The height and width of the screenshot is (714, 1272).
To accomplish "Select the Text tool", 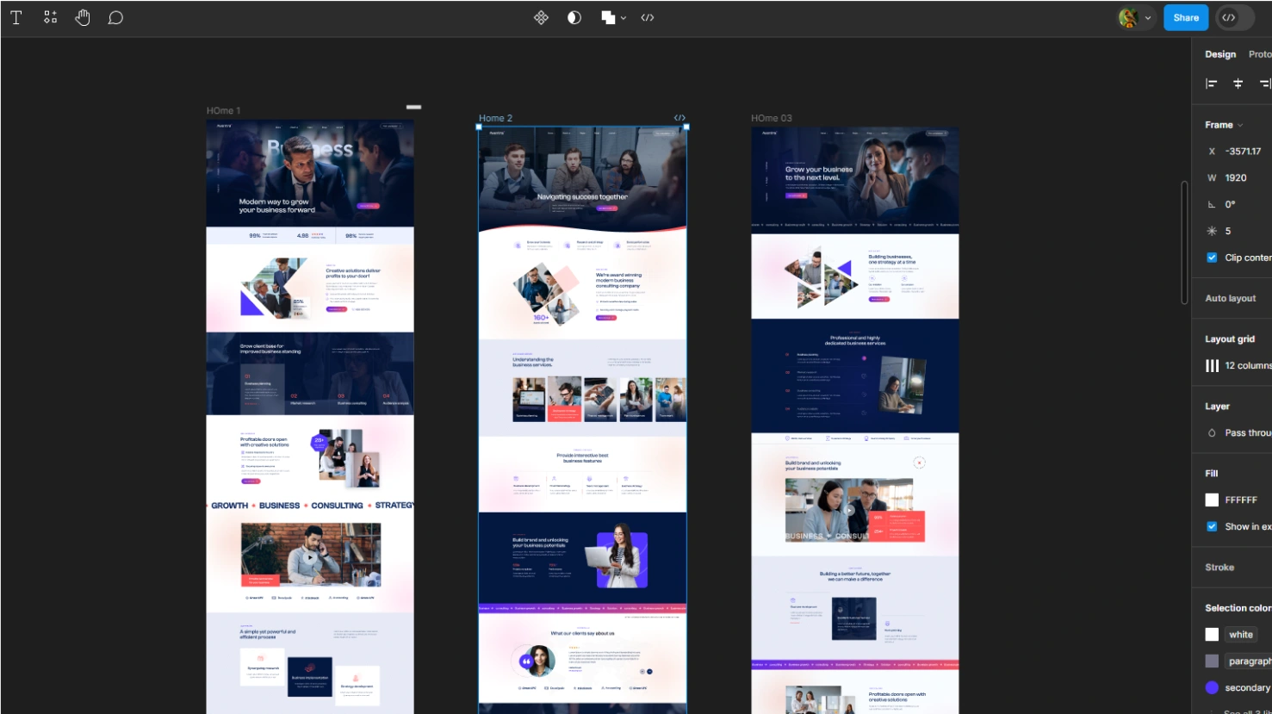I will coord(16,17).
